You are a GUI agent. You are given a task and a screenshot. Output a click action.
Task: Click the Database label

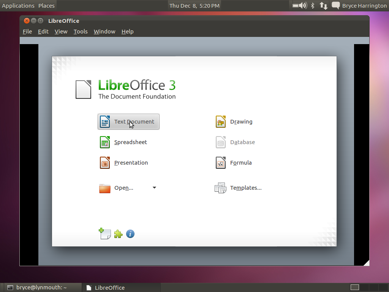click(242, 142)
